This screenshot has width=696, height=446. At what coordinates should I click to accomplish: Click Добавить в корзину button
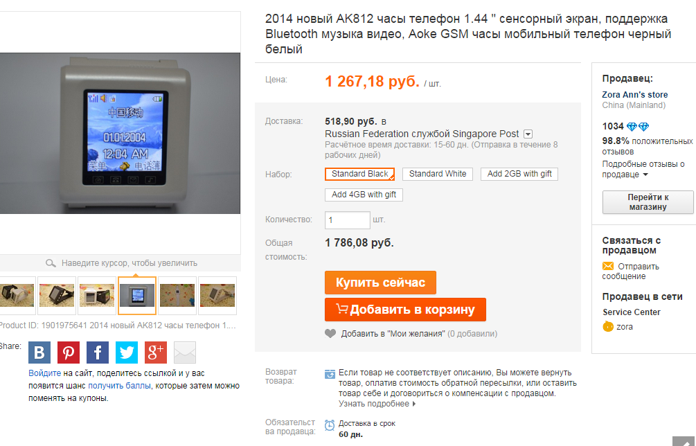coord(405,310)
